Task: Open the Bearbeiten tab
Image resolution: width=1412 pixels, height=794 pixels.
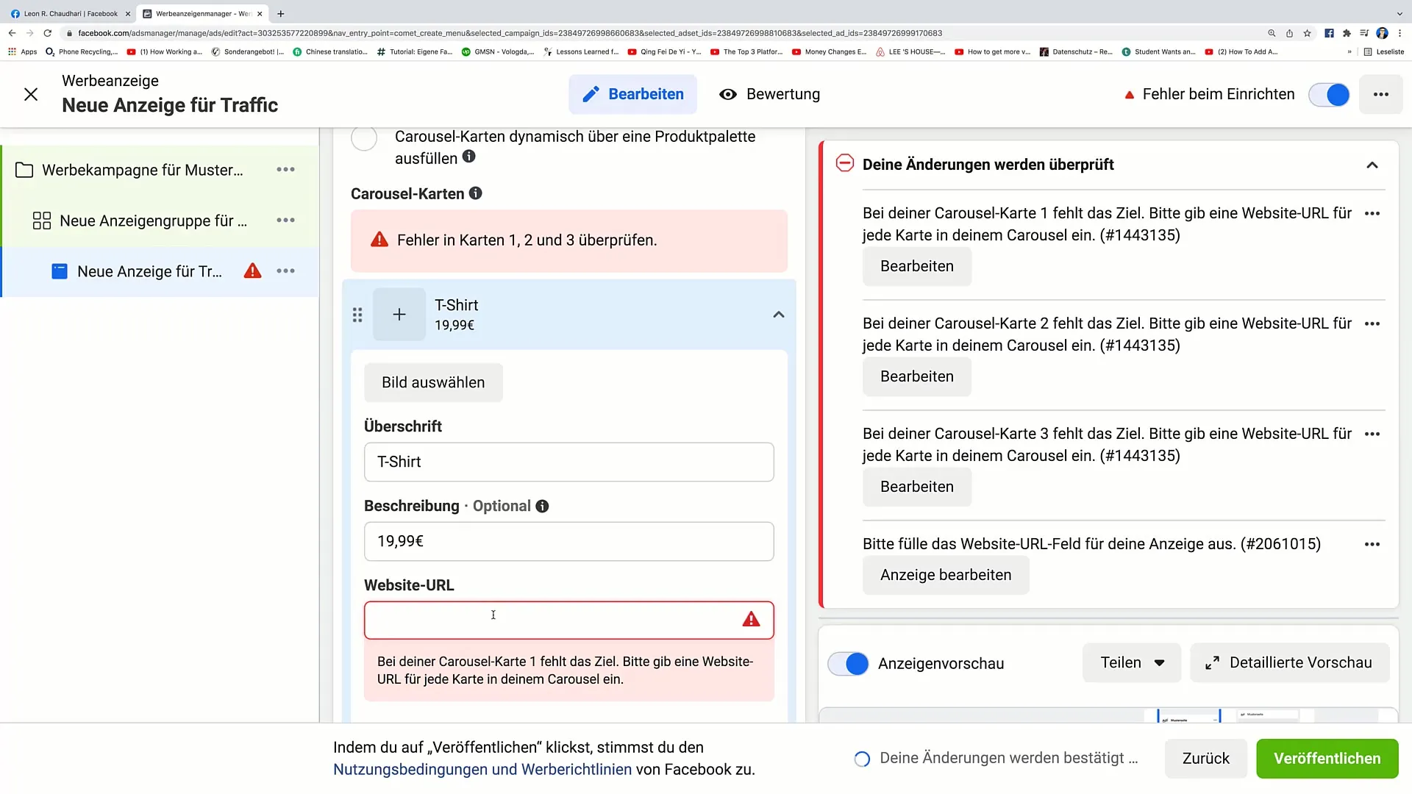Action: (632, 94)
